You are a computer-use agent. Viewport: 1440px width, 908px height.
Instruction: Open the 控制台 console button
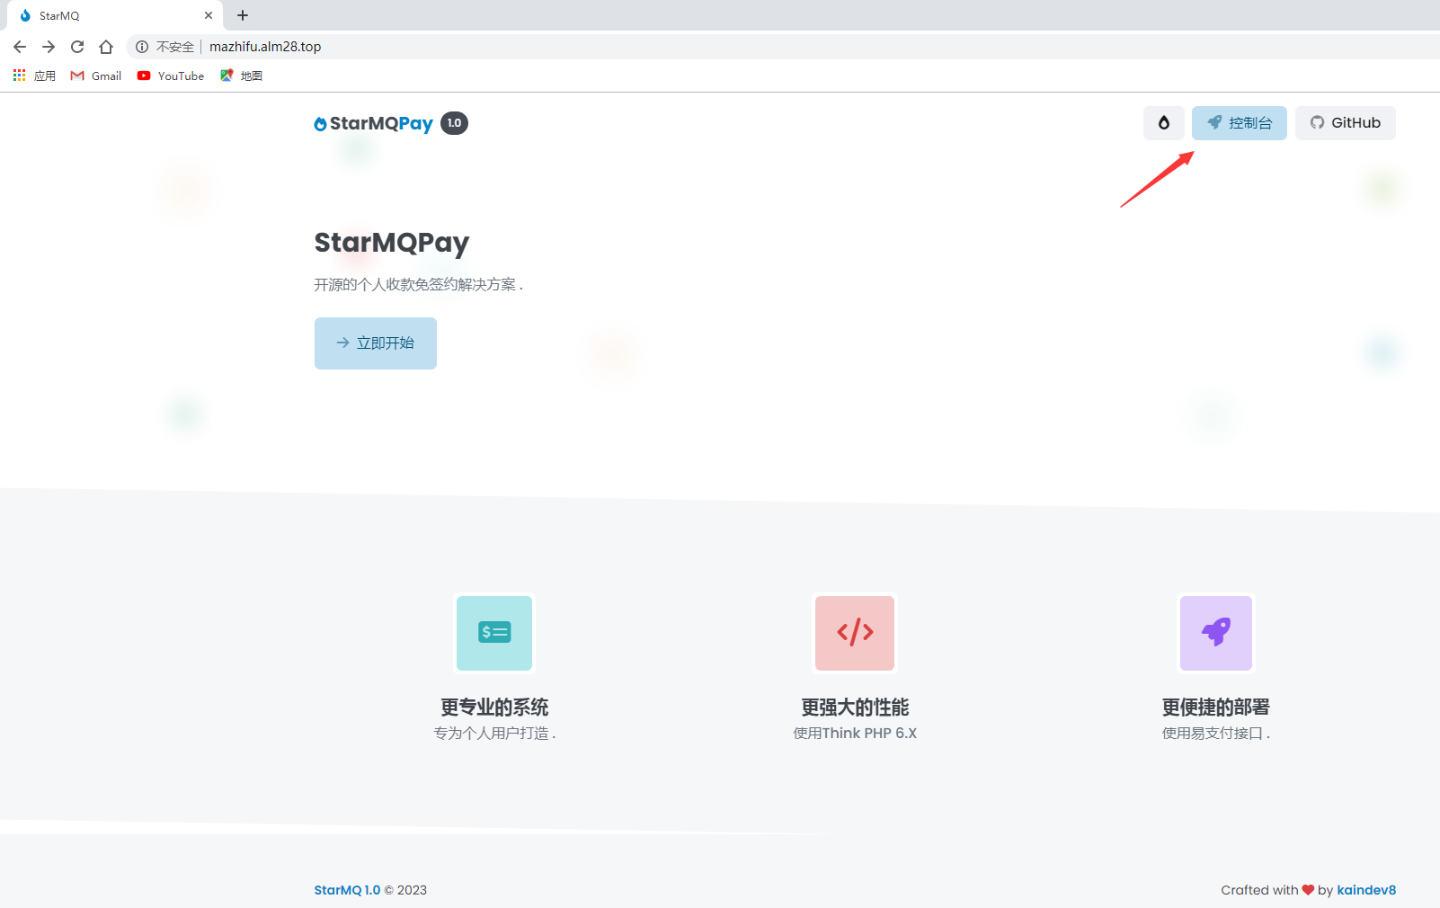[x=1239, y=123]
